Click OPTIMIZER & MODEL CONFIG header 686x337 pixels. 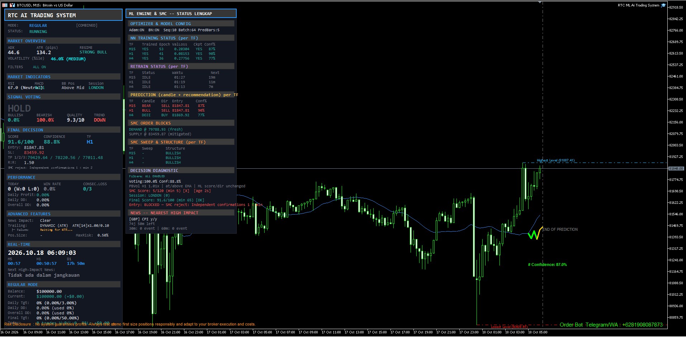(181, 24)
